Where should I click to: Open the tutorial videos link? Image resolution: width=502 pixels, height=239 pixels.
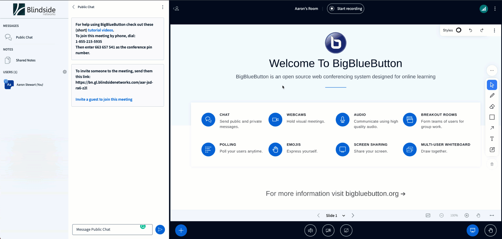point(100,30)
